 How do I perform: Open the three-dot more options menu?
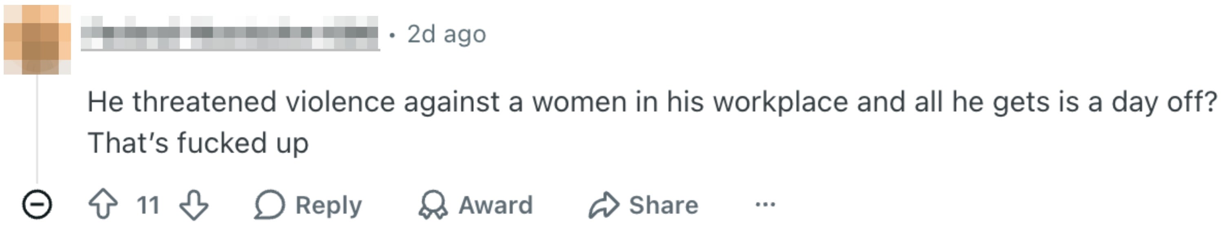[x=765, y=205]
